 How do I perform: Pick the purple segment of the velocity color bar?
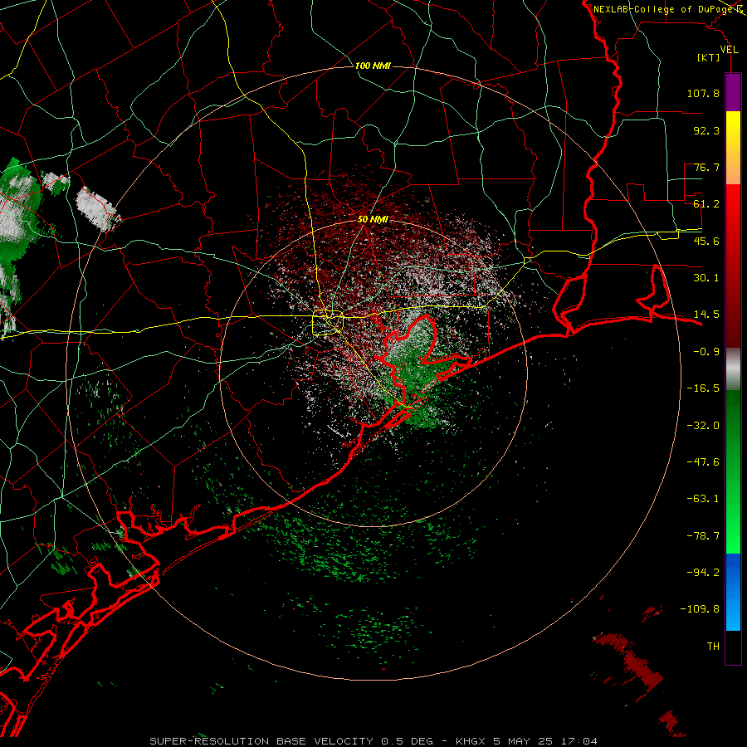(733, 92)
